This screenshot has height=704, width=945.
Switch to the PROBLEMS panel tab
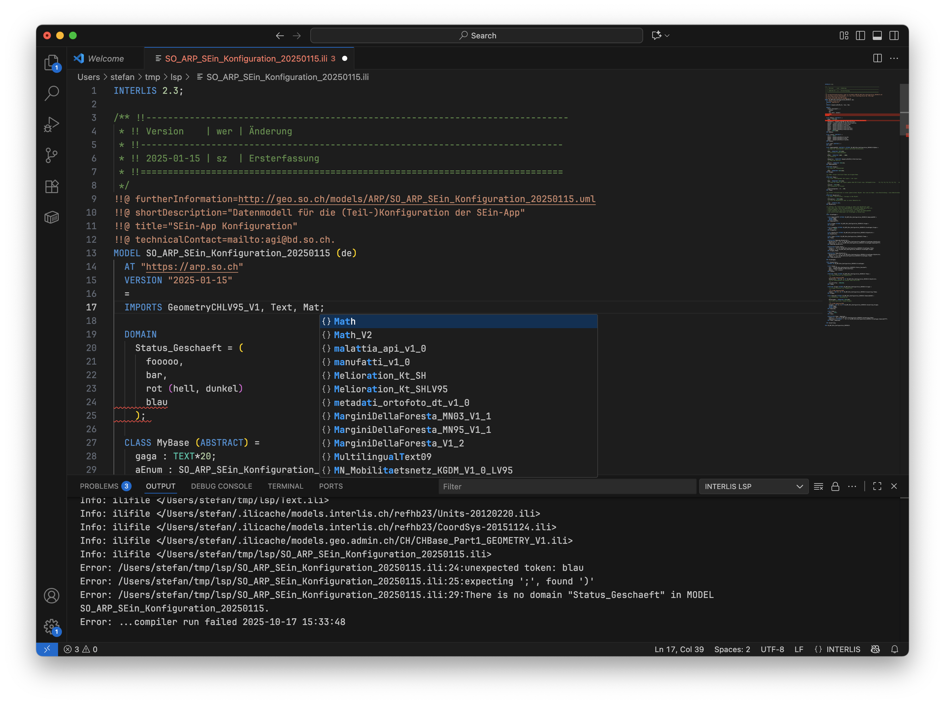(99, 486)
